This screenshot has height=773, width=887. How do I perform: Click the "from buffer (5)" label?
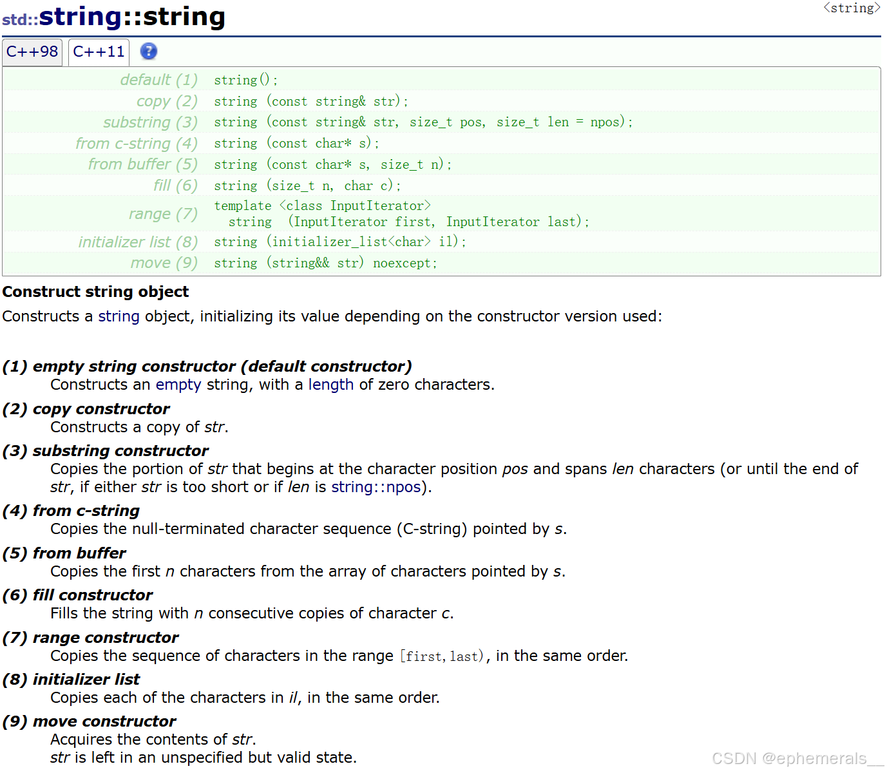[x=142, y=164]
